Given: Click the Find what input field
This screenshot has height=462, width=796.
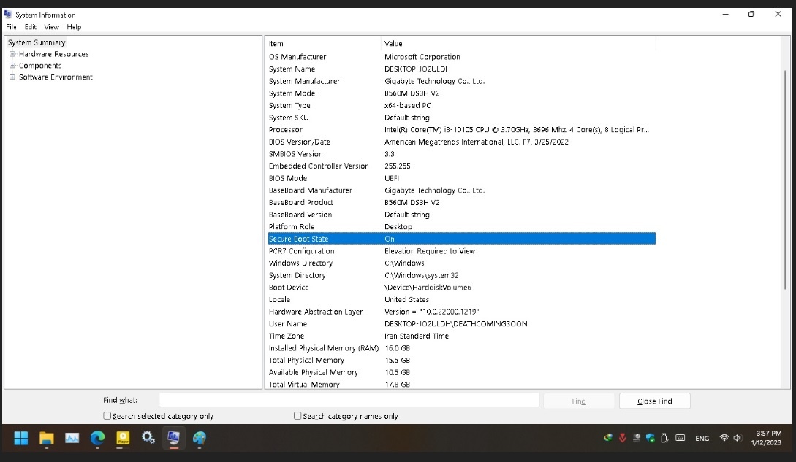Looking at the screenshot, I should (x=349, y=400).
